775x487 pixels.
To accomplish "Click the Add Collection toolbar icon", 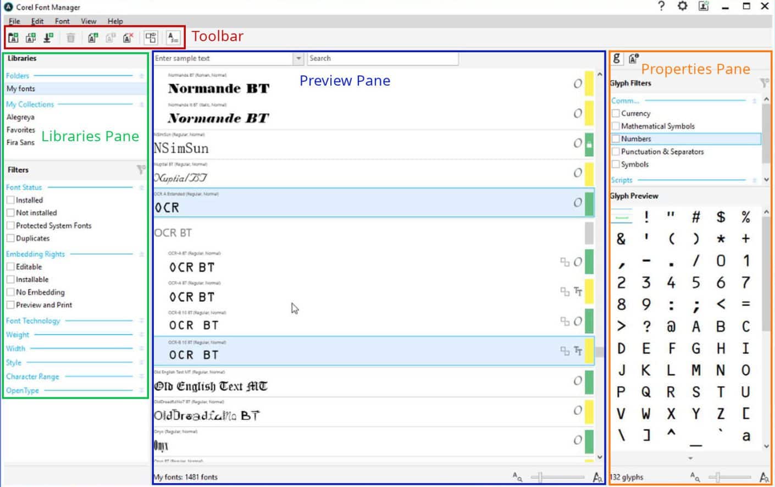I will click(x=30, y=37).
